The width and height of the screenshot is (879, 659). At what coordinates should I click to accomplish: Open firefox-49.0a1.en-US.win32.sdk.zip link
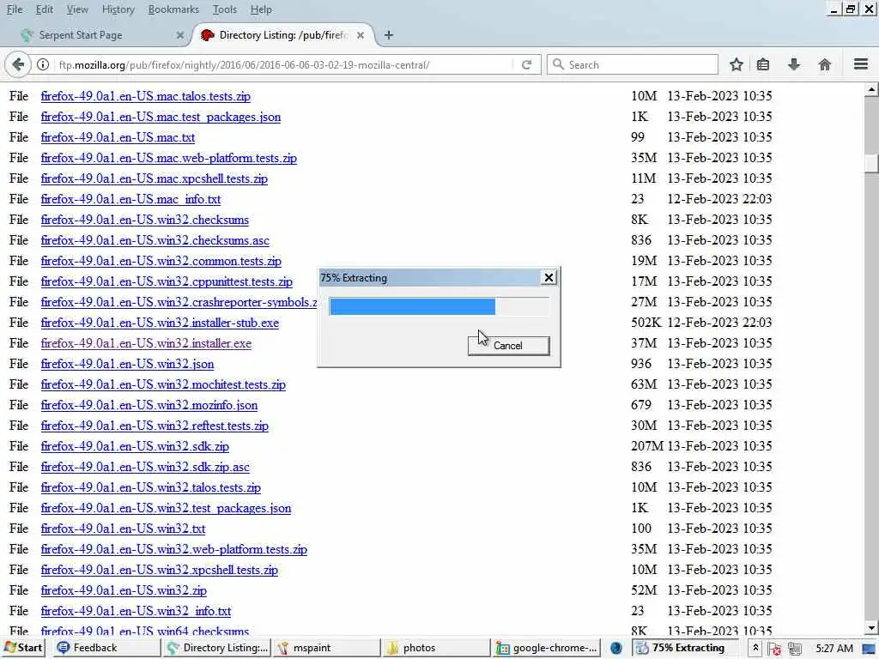pyautogui.click(x=135, y=446)
